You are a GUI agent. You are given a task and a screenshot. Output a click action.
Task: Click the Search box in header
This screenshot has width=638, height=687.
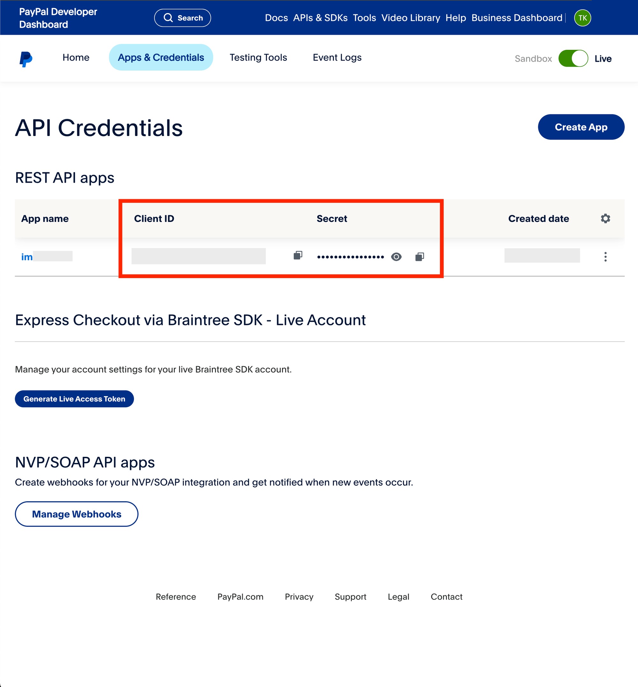[x=182, y=18]
